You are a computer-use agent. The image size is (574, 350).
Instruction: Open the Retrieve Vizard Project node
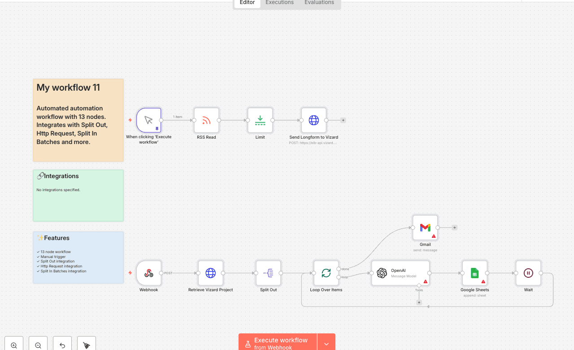click(210, 273)
